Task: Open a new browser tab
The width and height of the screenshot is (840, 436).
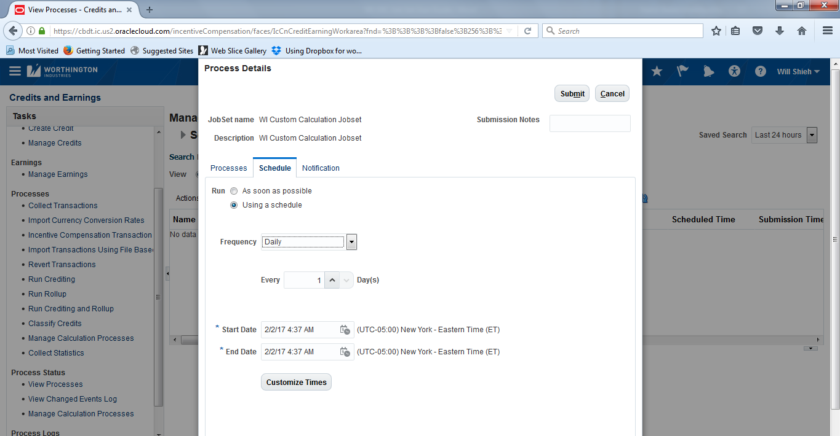Action: [150, 9]
